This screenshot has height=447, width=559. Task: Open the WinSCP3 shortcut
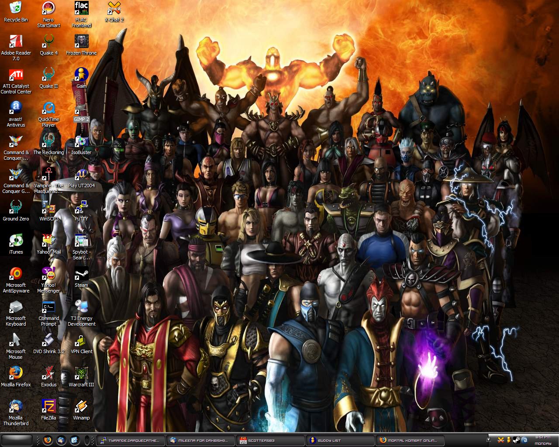(x=48, y=211)
